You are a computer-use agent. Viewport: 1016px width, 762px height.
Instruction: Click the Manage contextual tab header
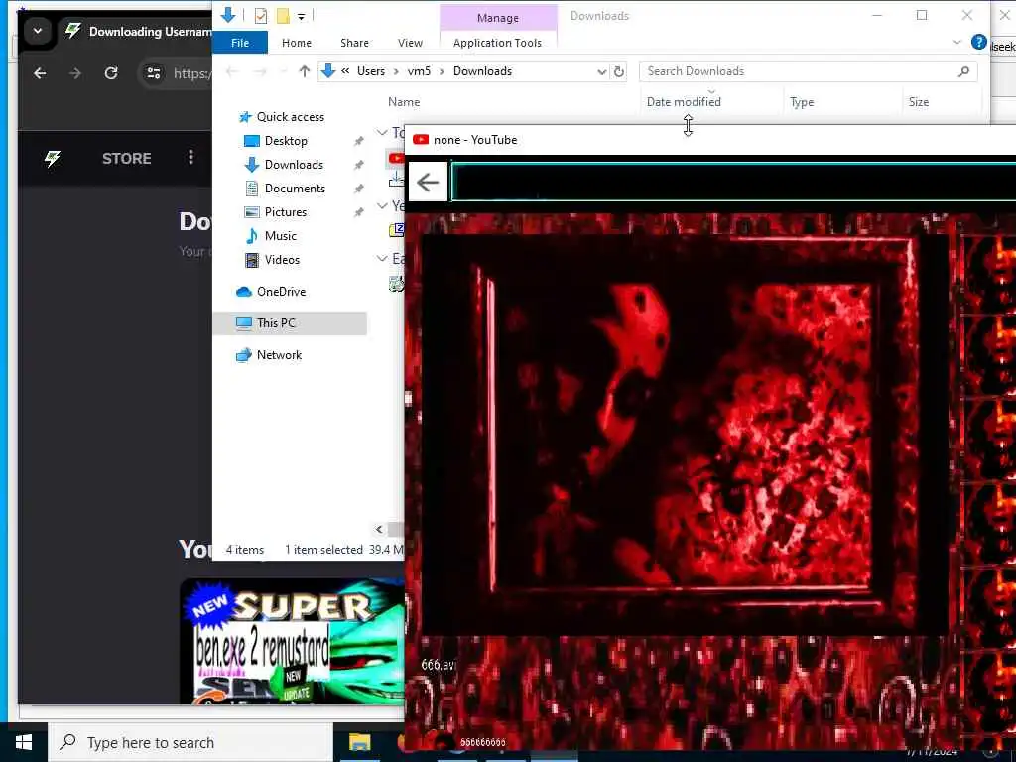point(498,18)
